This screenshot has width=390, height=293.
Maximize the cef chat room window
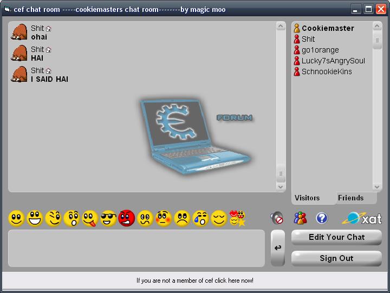[368, 10]
